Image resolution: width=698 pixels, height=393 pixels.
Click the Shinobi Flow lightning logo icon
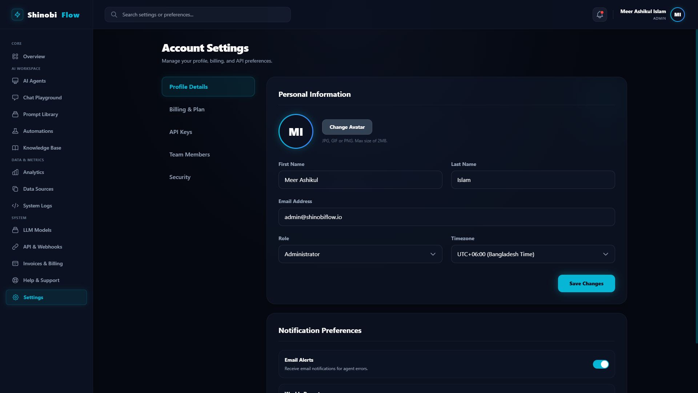pos(17,15)
